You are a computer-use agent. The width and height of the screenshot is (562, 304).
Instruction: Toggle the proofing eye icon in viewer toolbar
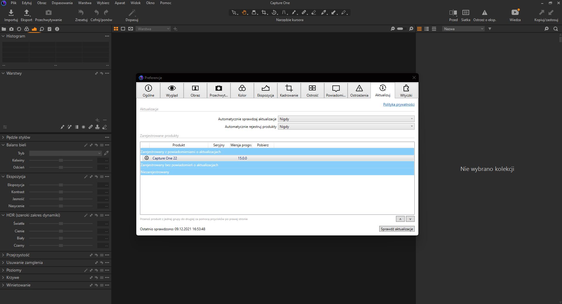point(131,29)
